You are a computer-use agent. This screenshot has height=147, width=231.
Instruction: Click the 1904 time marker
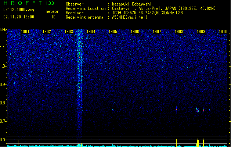click(91, 32)
